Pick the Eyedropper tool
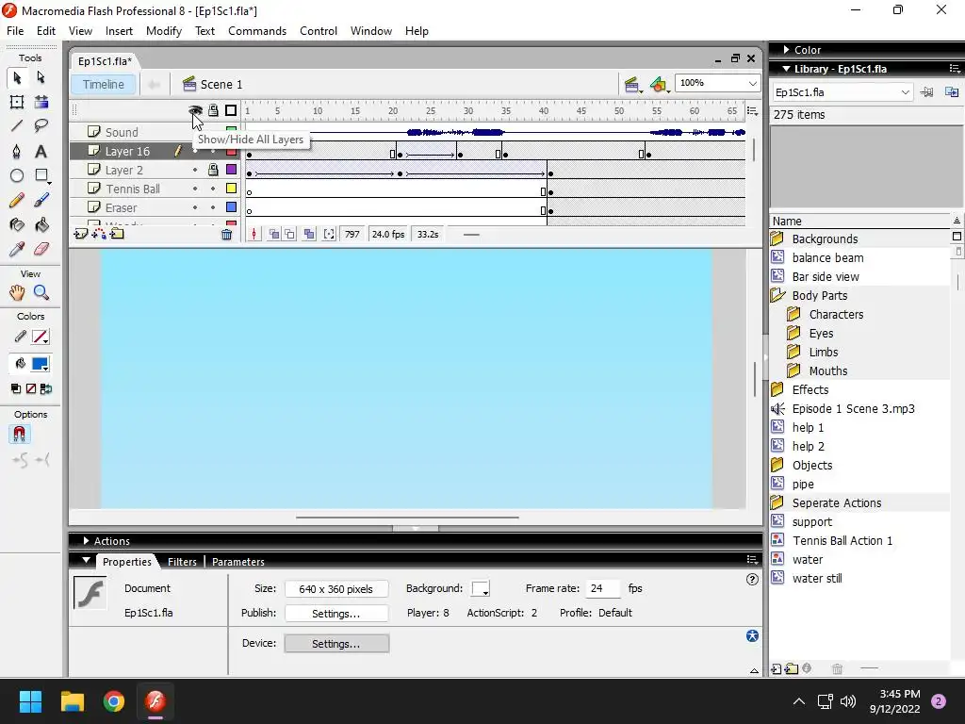 tap(17, 249)
